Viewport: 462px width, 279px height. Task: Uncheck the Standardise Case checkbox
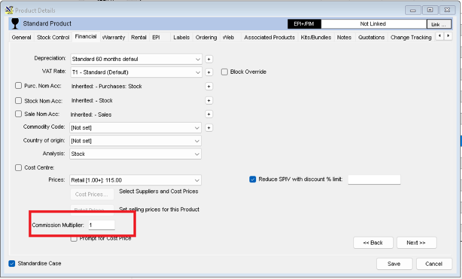coord(12,263)
